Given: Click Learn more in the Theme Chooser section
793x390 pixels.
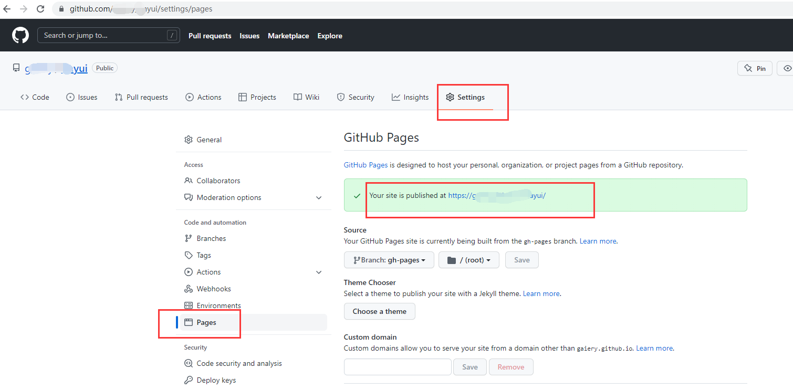Looking at the screenshot, I should point(541,293).
